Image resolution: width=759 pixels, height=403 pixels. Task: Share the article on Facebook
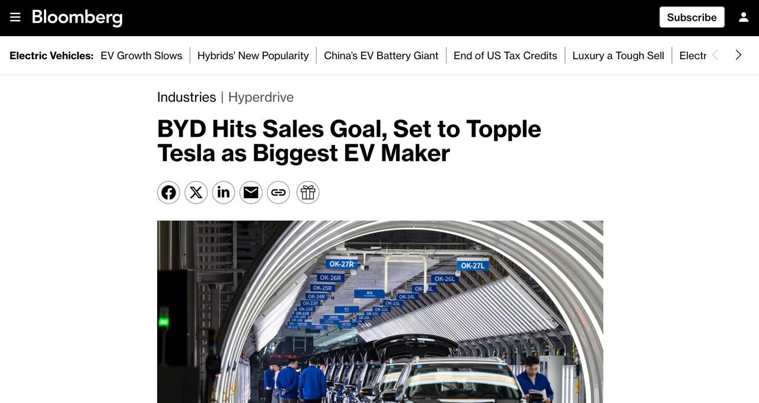point(168,192)
